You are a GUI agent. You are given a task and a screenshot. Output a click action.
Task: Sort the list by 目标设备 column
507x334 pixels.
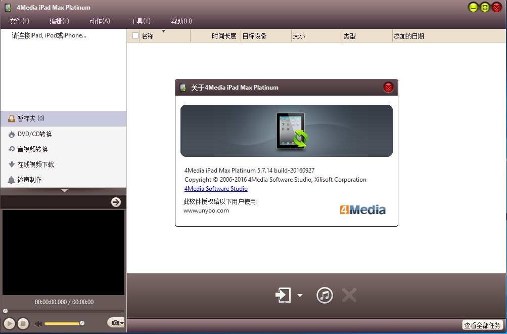tap(266, 36)
